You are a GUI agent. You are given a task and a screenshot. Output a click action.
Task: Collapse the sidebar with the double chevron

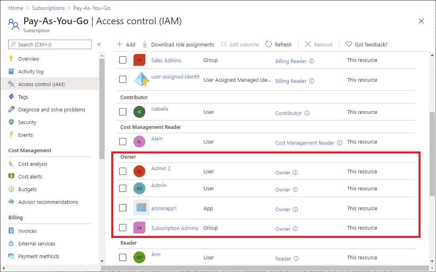[x=99, y=44]
